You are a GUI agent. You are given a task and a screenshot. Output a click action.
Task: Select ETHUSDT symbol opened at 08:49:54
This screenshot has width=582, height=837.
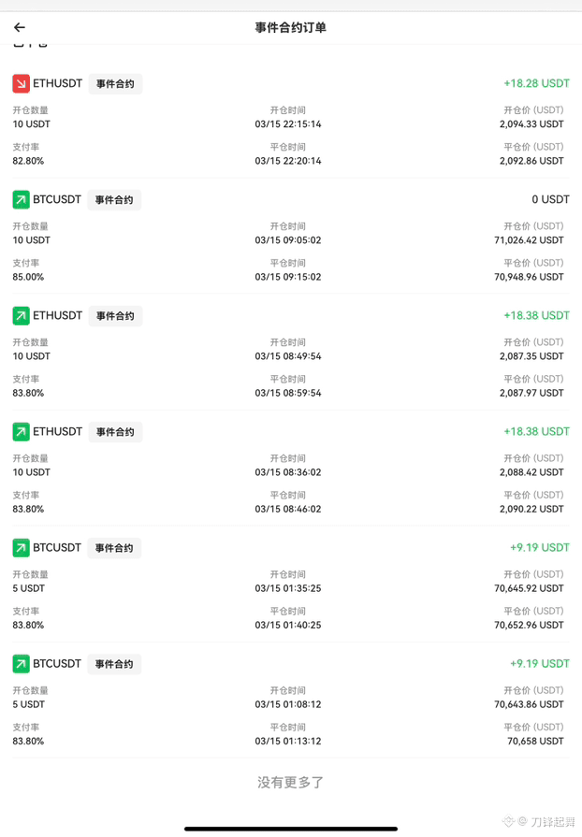click(58, 315)
